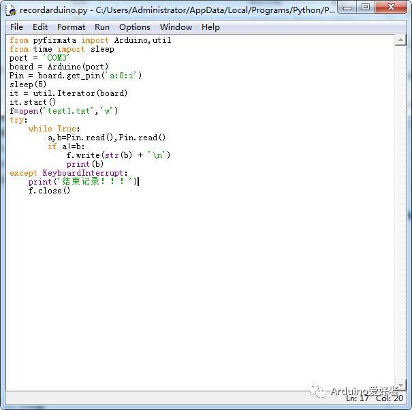Screen dimensions: 412x410
Task: Close the recordarduino.py window
Action: tap(391, 7)
